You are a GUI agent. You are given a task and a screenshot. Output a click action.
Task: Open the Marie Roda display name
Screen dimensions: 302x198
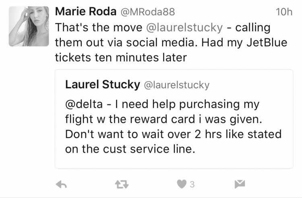click(86, 12)
